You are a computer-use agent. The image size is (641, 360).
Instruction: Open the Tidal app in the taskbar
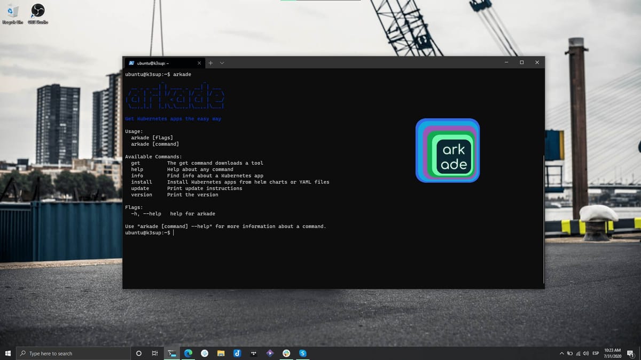tap(254, 353)
